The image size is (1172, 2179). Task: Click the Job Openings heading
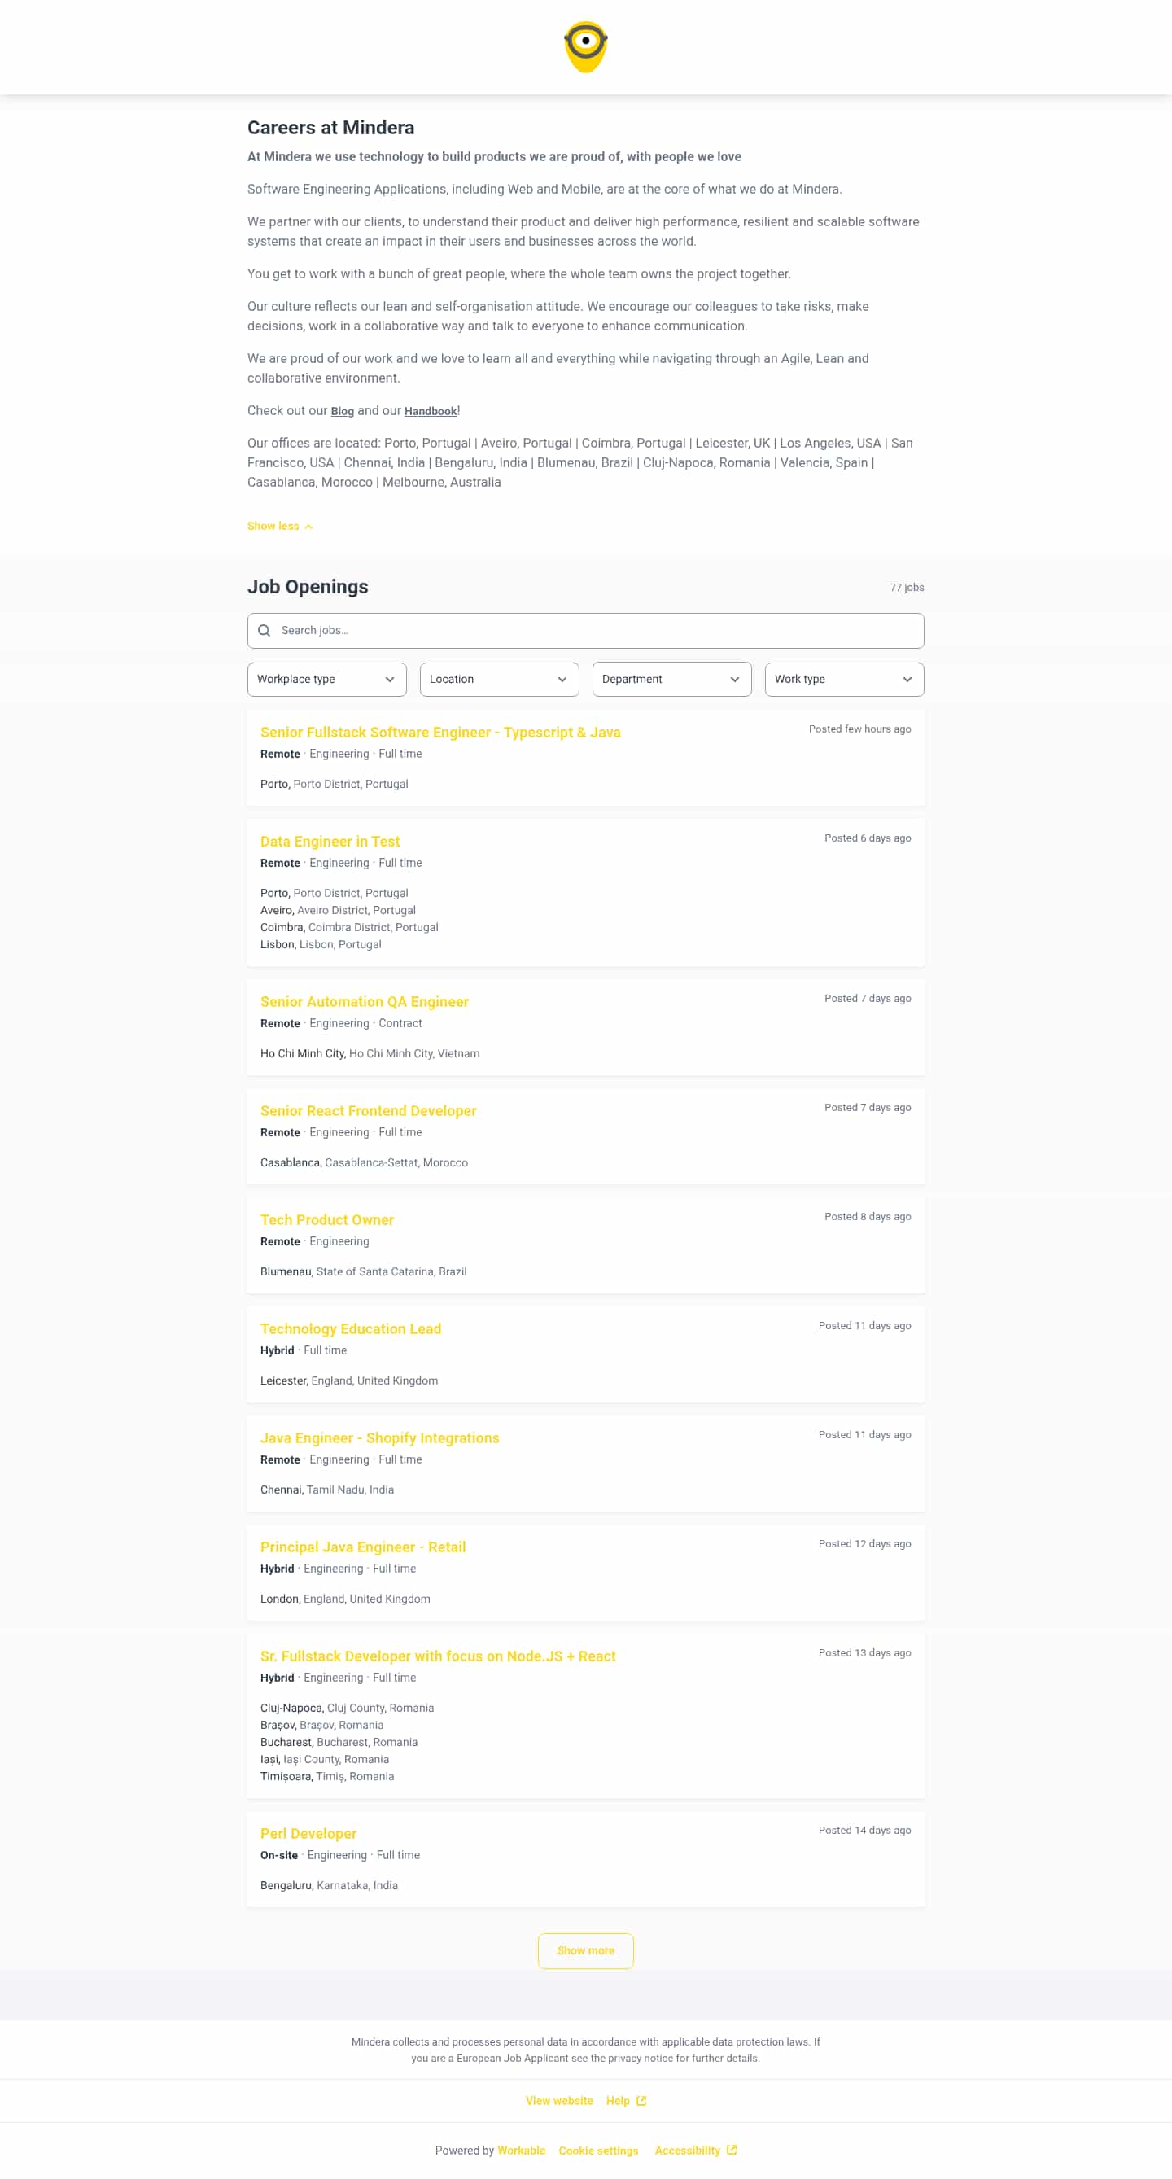[x=308, y=587]
